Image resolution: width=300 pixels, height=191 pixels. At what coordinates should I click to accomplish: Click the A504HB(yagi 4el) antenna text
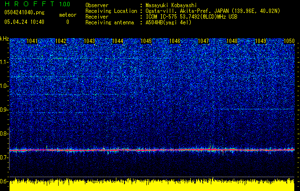(x=168, y=22)
